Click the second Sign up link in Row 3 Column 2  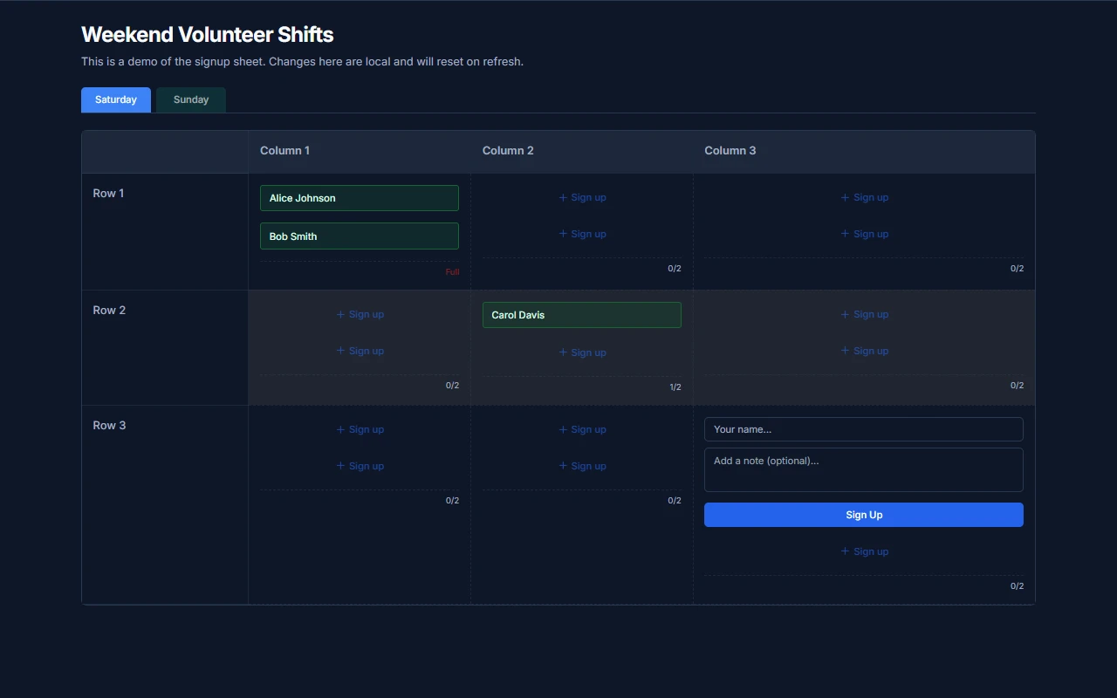pos(582,466)
